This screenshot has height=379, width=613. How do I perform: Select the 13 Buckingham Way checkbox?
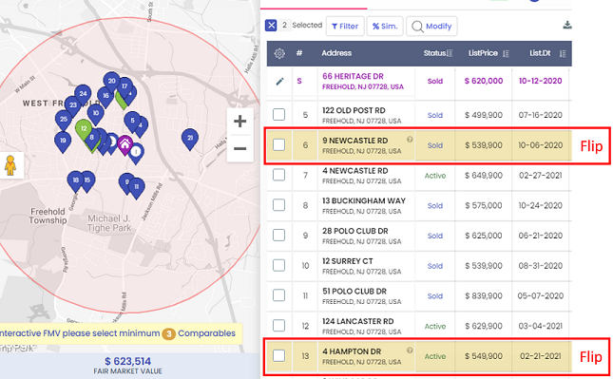point(278,205)
